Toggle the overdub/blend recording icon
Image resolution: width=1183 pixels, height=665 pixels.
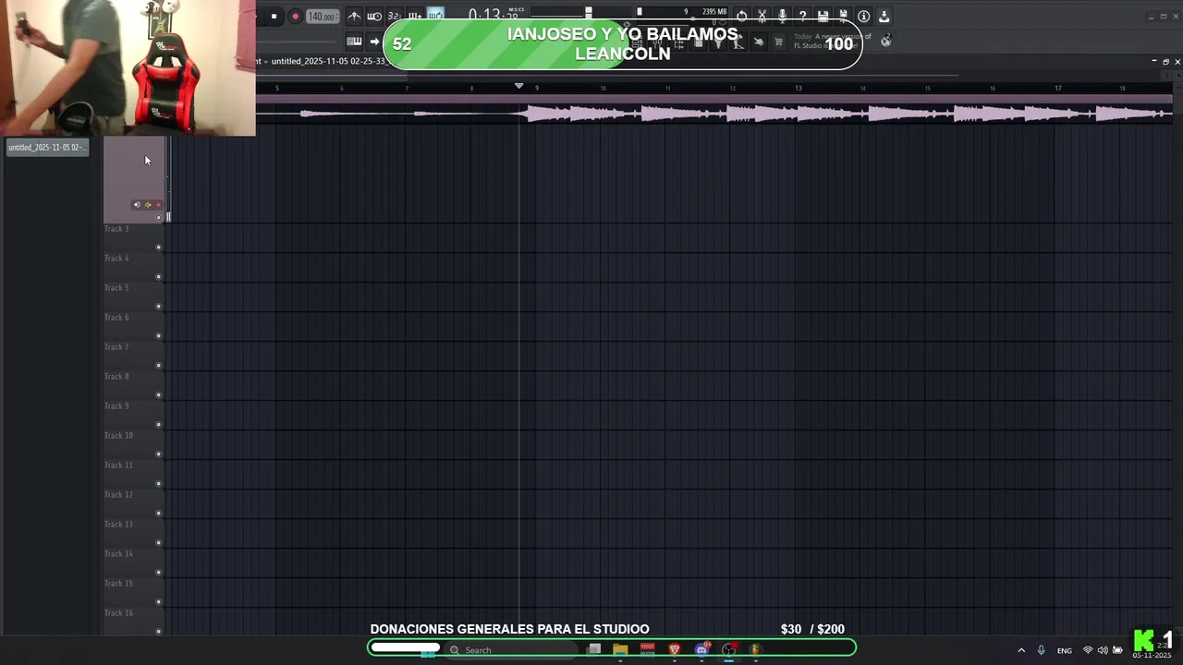(415, 17)
